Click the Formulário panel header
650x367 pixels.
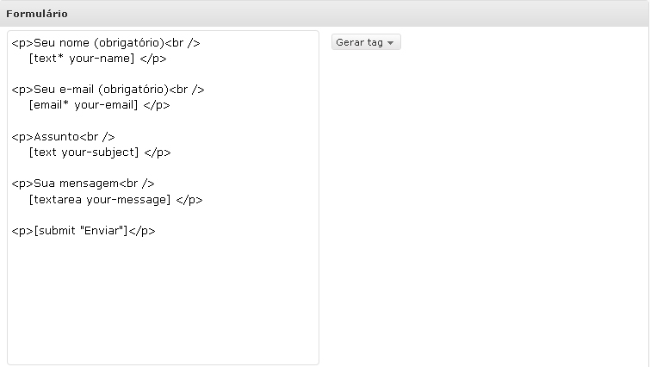[x=325, y=13]
